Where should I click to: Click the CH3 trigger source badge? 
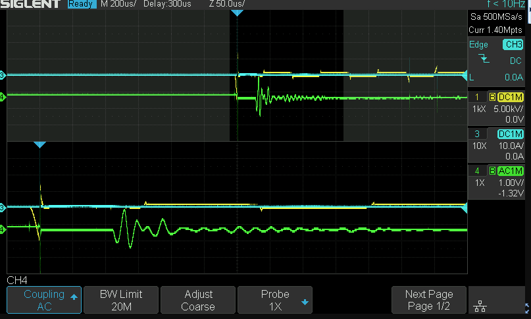click(x=513, y=44)
